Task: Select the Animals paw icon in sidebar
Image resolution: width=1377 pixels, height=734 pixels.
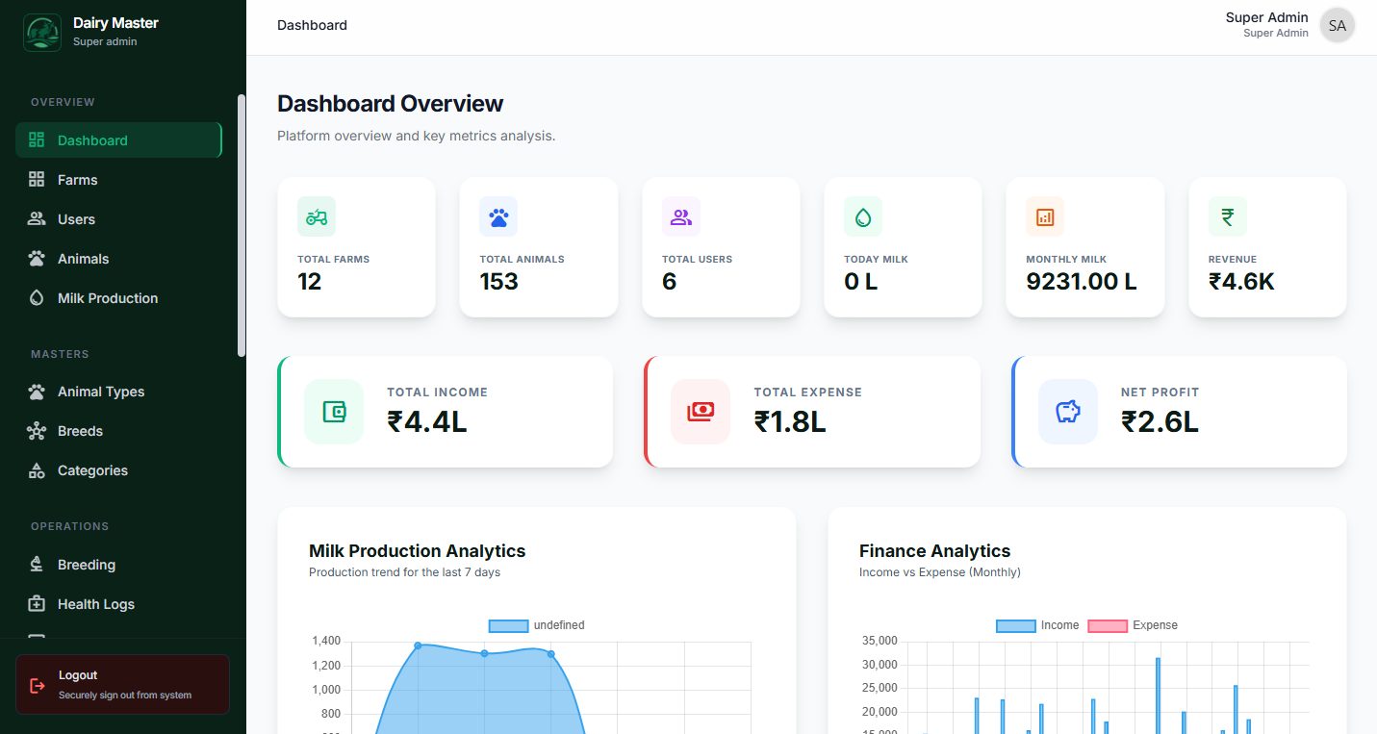Action: [x=36, y=258]
